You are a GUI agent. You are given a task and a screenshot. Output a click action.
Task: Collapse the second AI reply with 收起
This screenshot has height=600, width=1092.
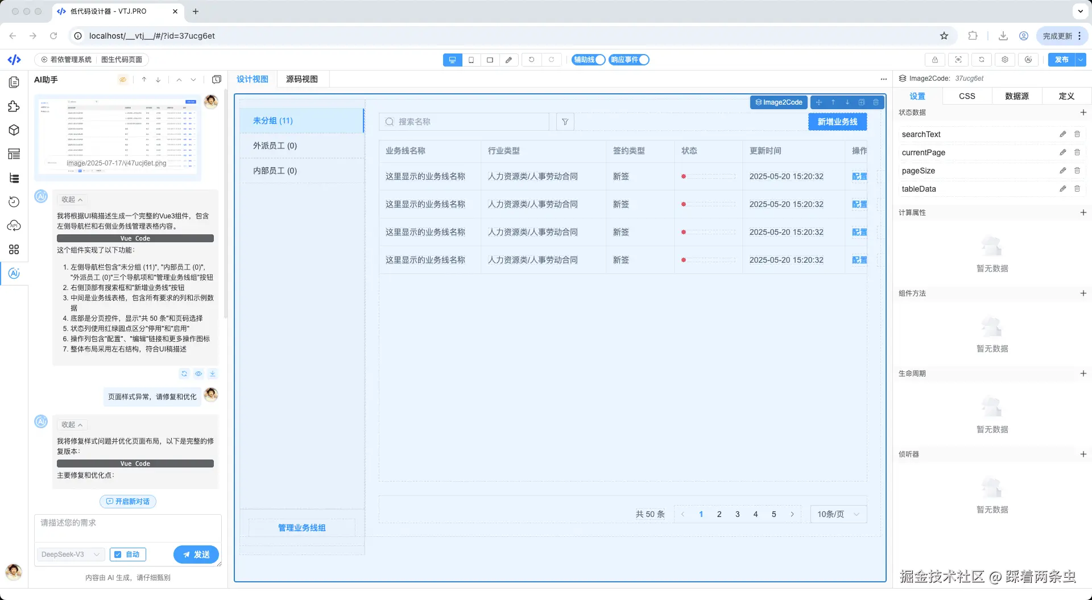(x=72, y=425)
